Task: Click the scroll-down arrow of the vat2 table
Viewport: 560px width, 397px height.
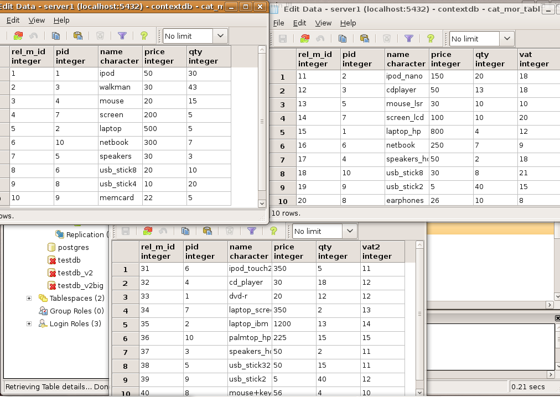Action: coord(420,393)
